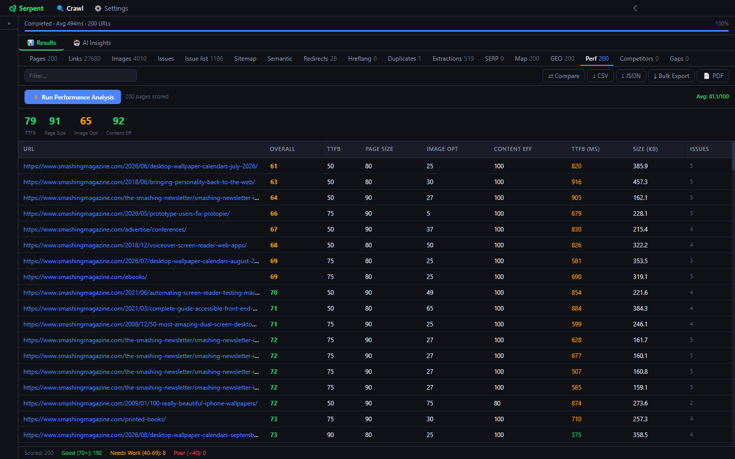
Task: Sort by the TTFB (MS) column header
Action: click(585, 149)
